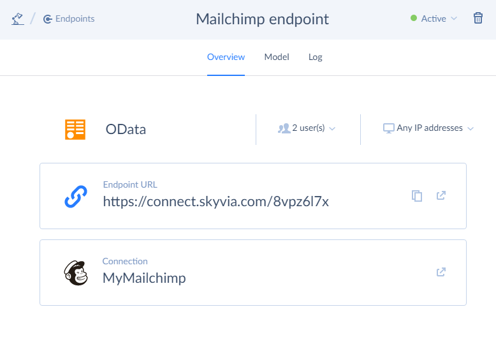Viewport: 496px width, 346px height.
Task: Click the orange OData icon
Action: point(75,129)
